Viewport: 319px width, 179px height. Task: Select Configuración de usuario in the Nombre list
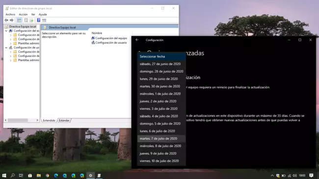click(111, 43)
